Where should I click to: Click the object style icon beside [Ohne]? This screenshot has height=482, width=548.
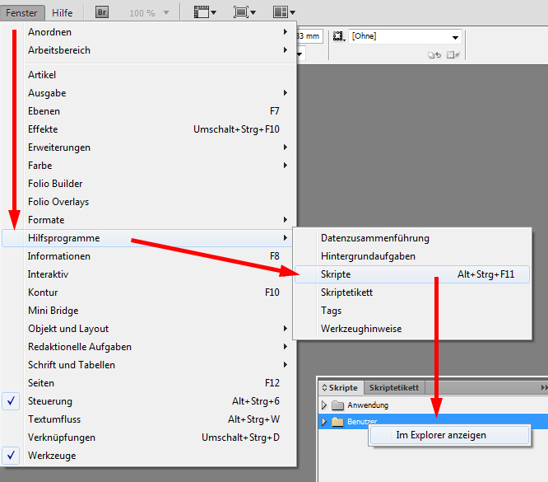339,35
